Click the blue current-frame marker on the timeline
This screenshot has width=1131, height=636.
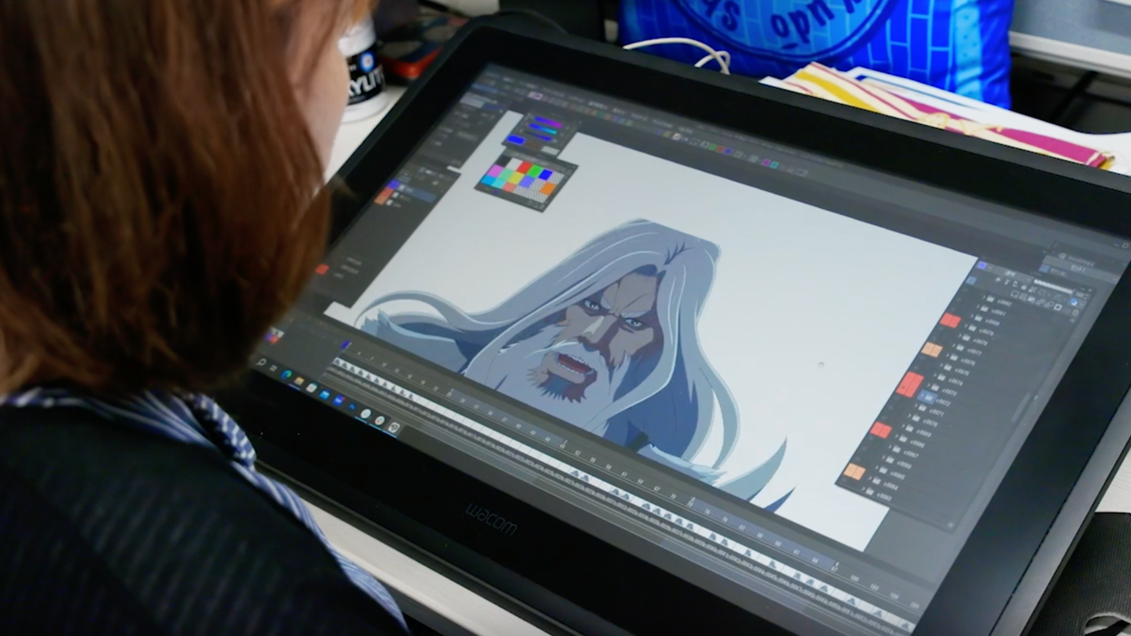coord(346,344)
